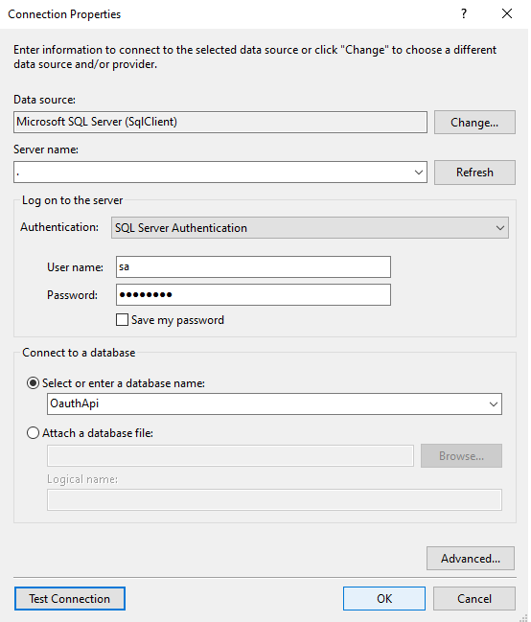Focus the User name field
This screenshot has height=622, width=531.
[253, 267]
